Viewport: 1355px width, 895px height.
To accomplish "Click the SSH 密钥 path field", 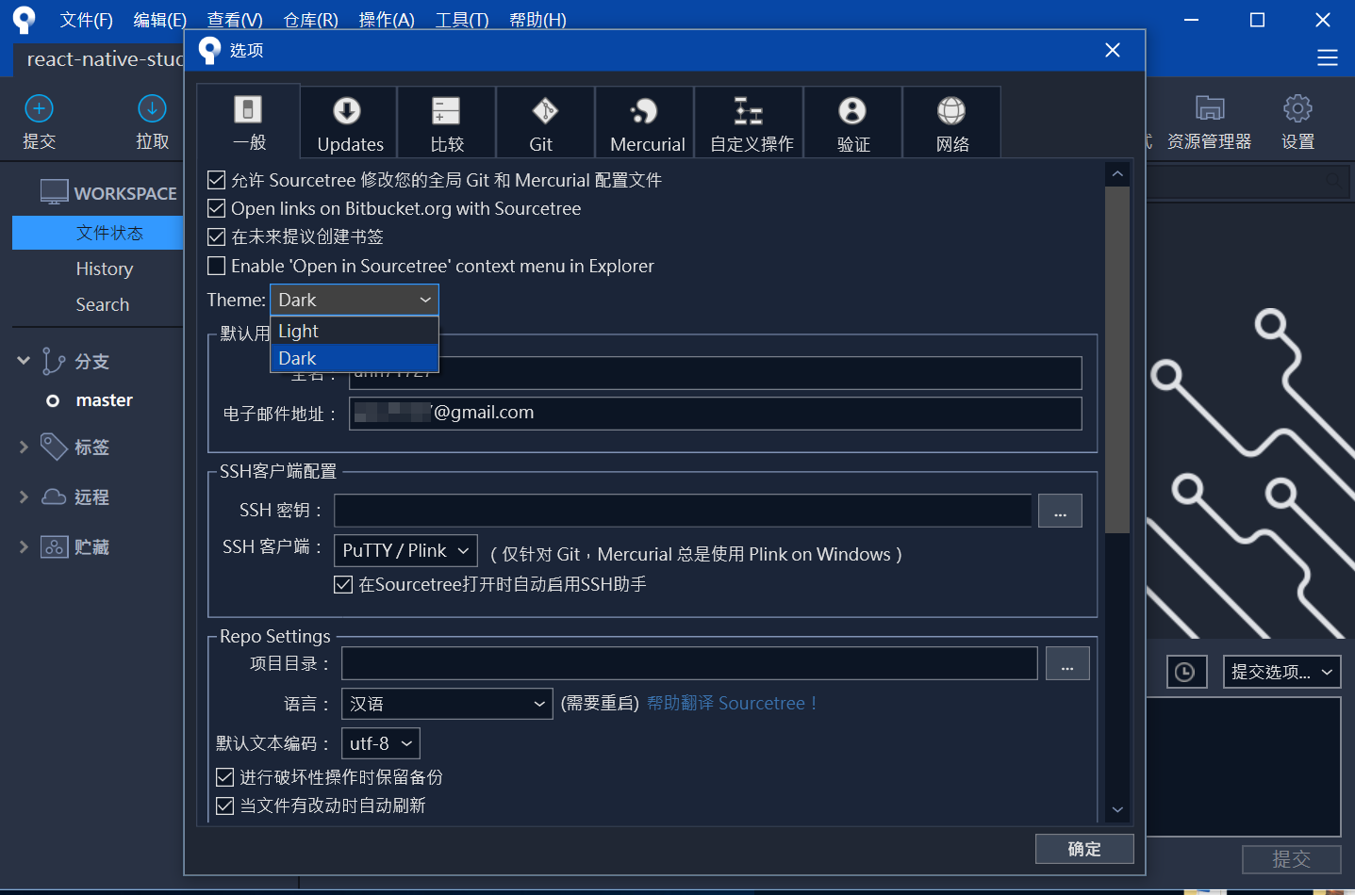I will pyautogui.click(x=683, y=511).
